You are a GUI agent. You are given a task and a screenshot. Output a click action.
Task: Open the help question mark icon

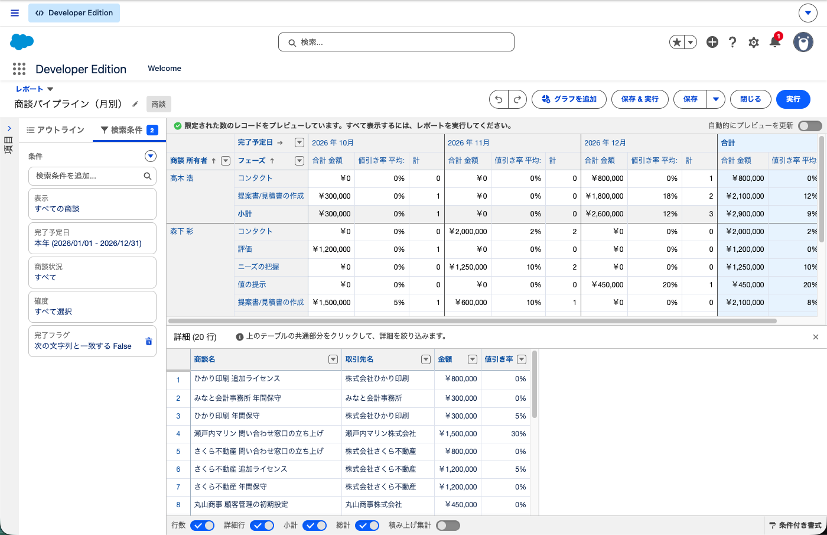[x=732, y=42]
